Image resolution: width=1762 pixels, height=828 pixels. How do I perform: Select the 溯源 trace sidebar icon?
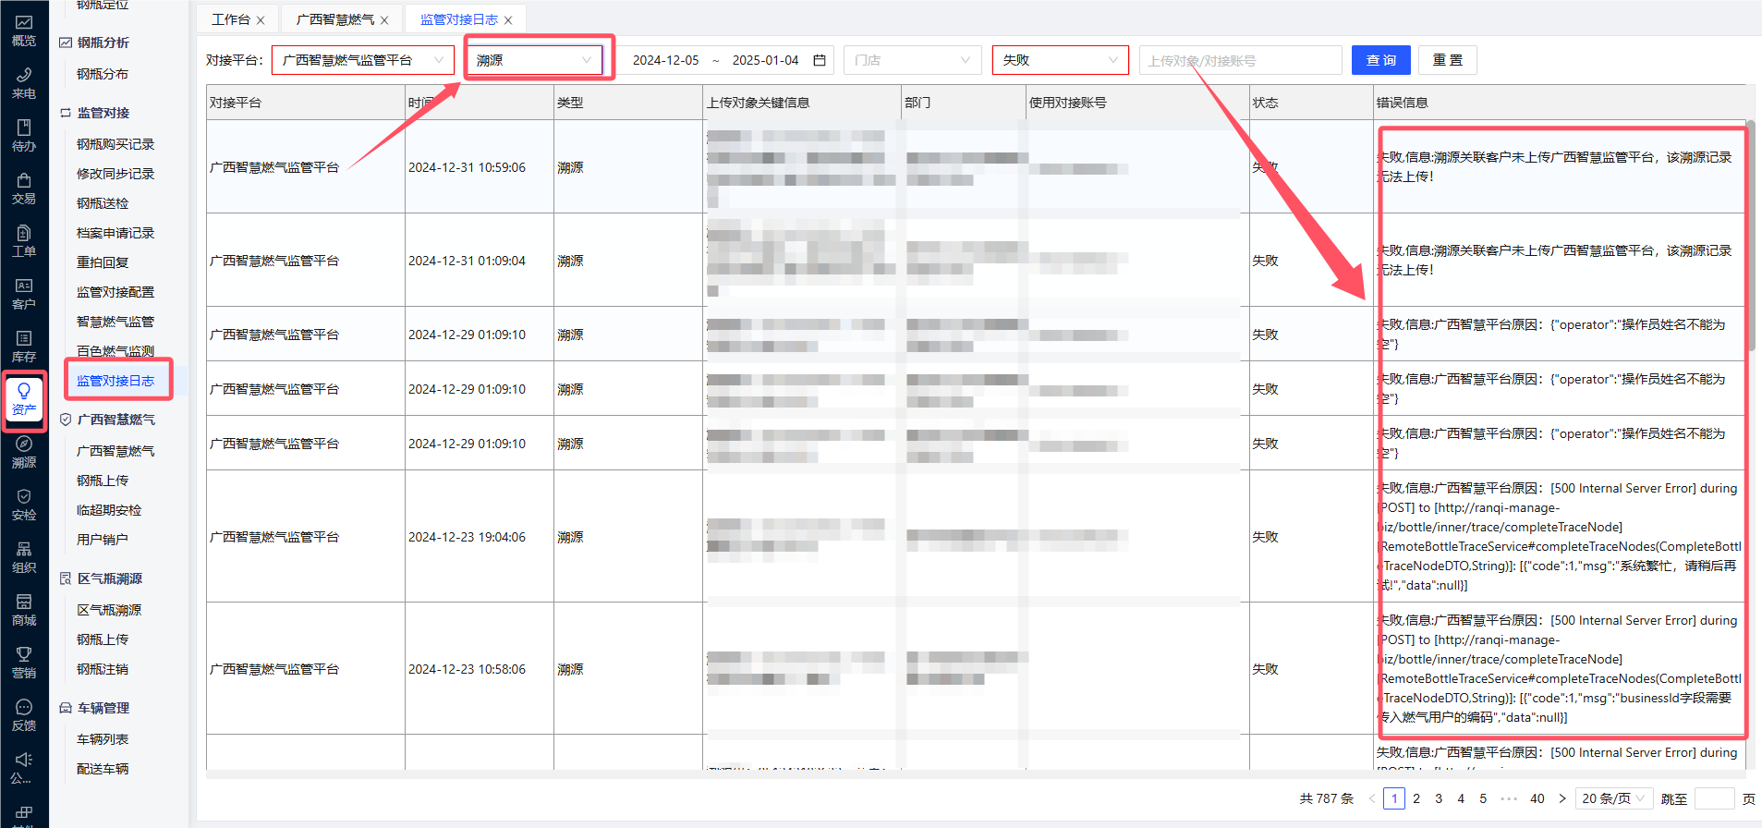coord(24,452)
